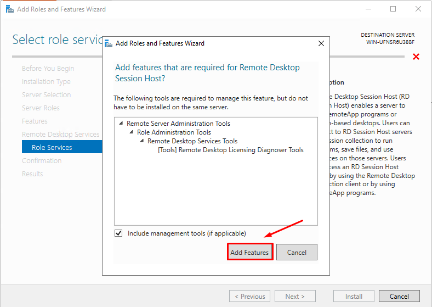Go to the Installation Type step
The height and width of the screenshot is (307, 432).
point(46,82)
